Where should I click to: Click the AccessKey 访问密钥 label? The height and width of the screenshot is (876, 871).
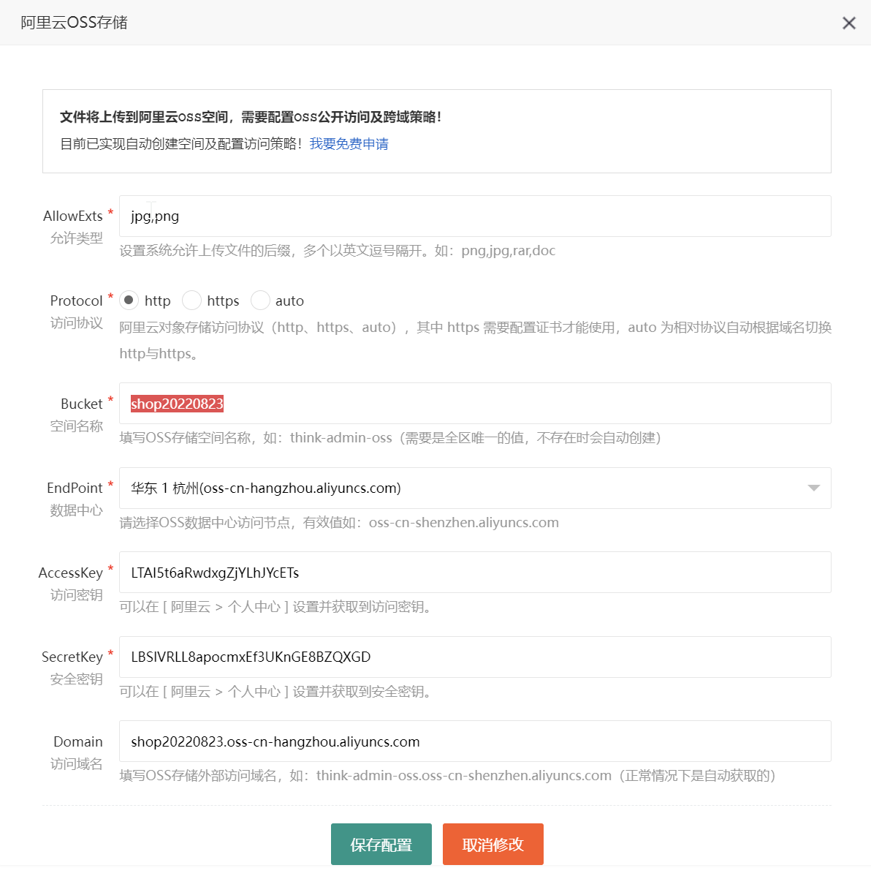pos(71,584)
